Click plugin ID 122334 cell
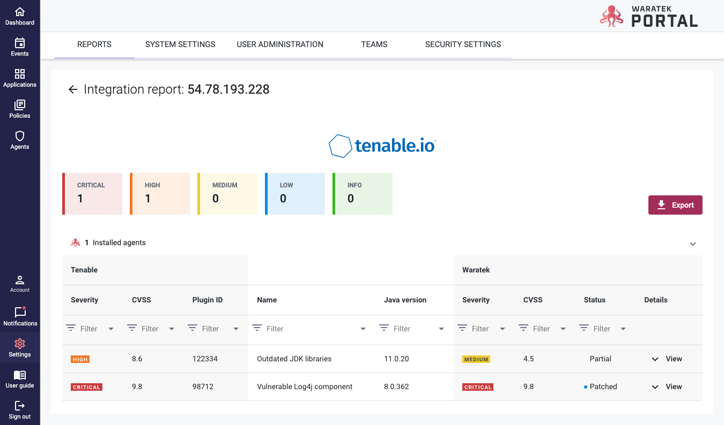 click(205, 359)
